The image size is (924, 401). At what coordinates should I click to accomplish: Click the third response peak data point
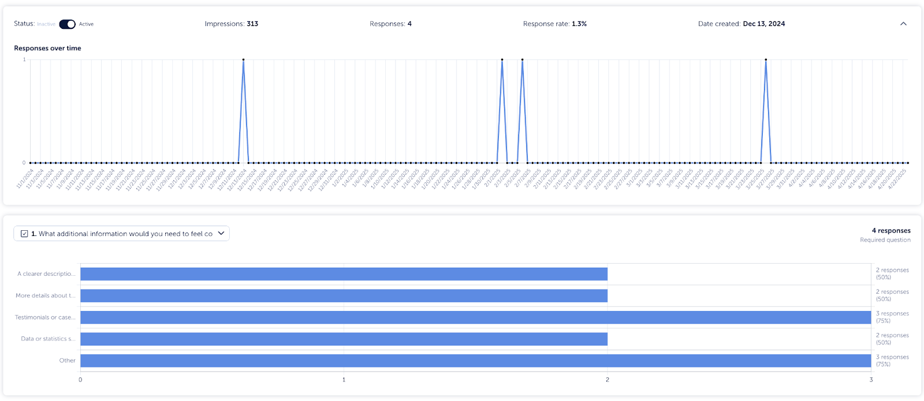522,59
